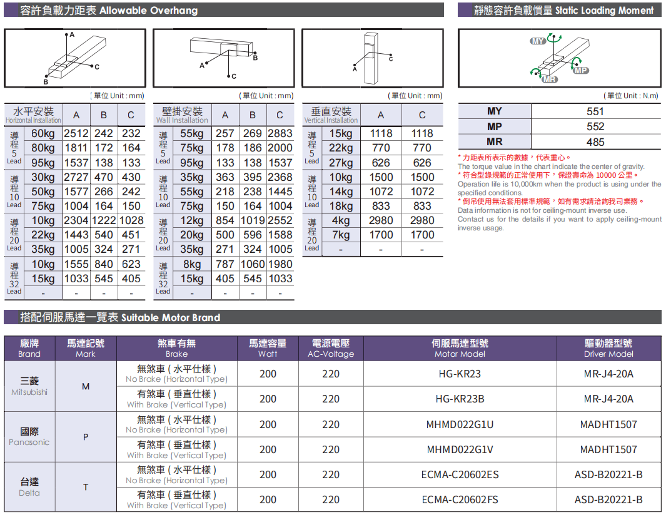Click the Driver Model column header
The image size is (666, 517).
click(x=608, y=348)
